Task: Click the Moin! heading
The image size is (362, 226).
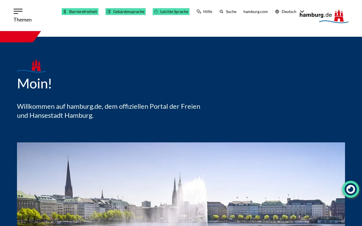Action: (35, 84)
